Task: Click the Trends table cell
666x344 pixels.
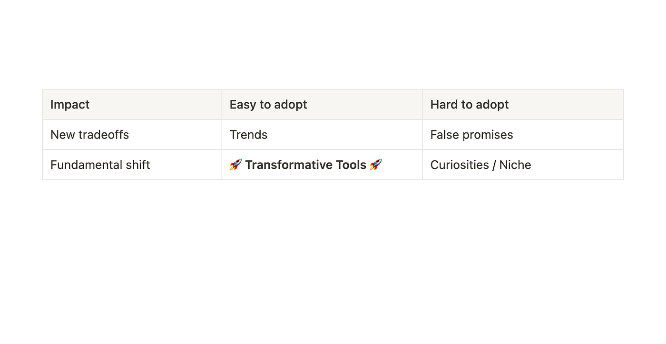Action: coord(248,135)
